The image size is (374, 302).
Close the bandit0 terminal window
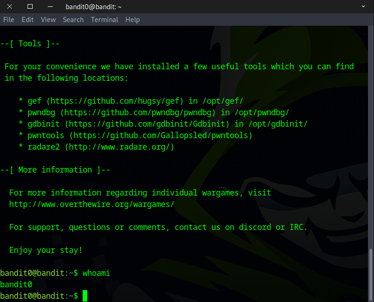(10, 6)
